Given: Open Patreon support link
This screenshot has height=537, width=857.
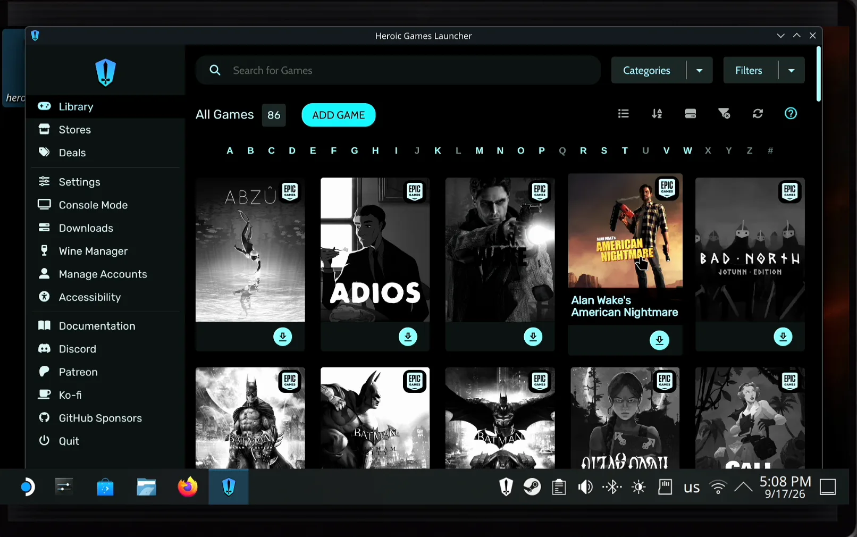Looking at the screenshot, I should click(105, 372).
